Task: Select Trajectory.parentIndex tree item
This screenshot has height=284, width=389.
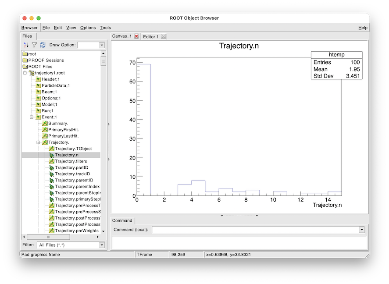Action: point(77,186)
